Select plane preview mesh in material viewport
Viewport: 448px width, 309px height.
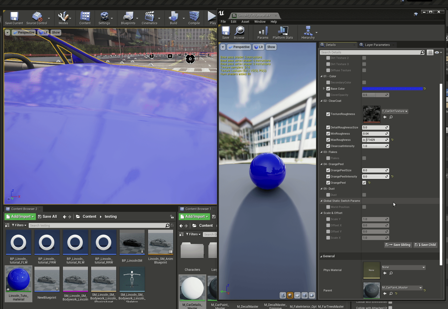[x=297, y=295]
